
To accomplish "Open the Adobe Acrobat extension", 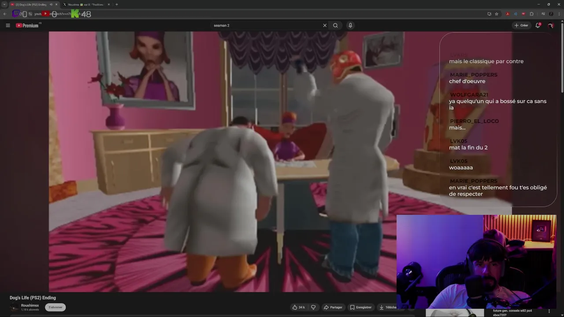I will (x=508, y=14).
